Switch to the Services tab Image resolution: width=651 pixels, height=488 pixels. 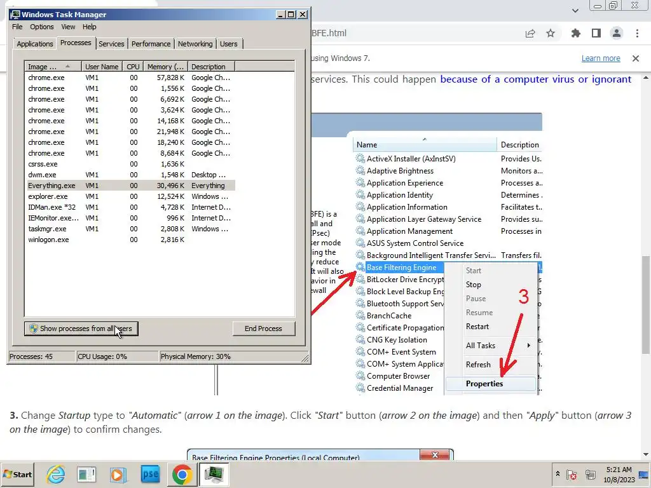111,44
